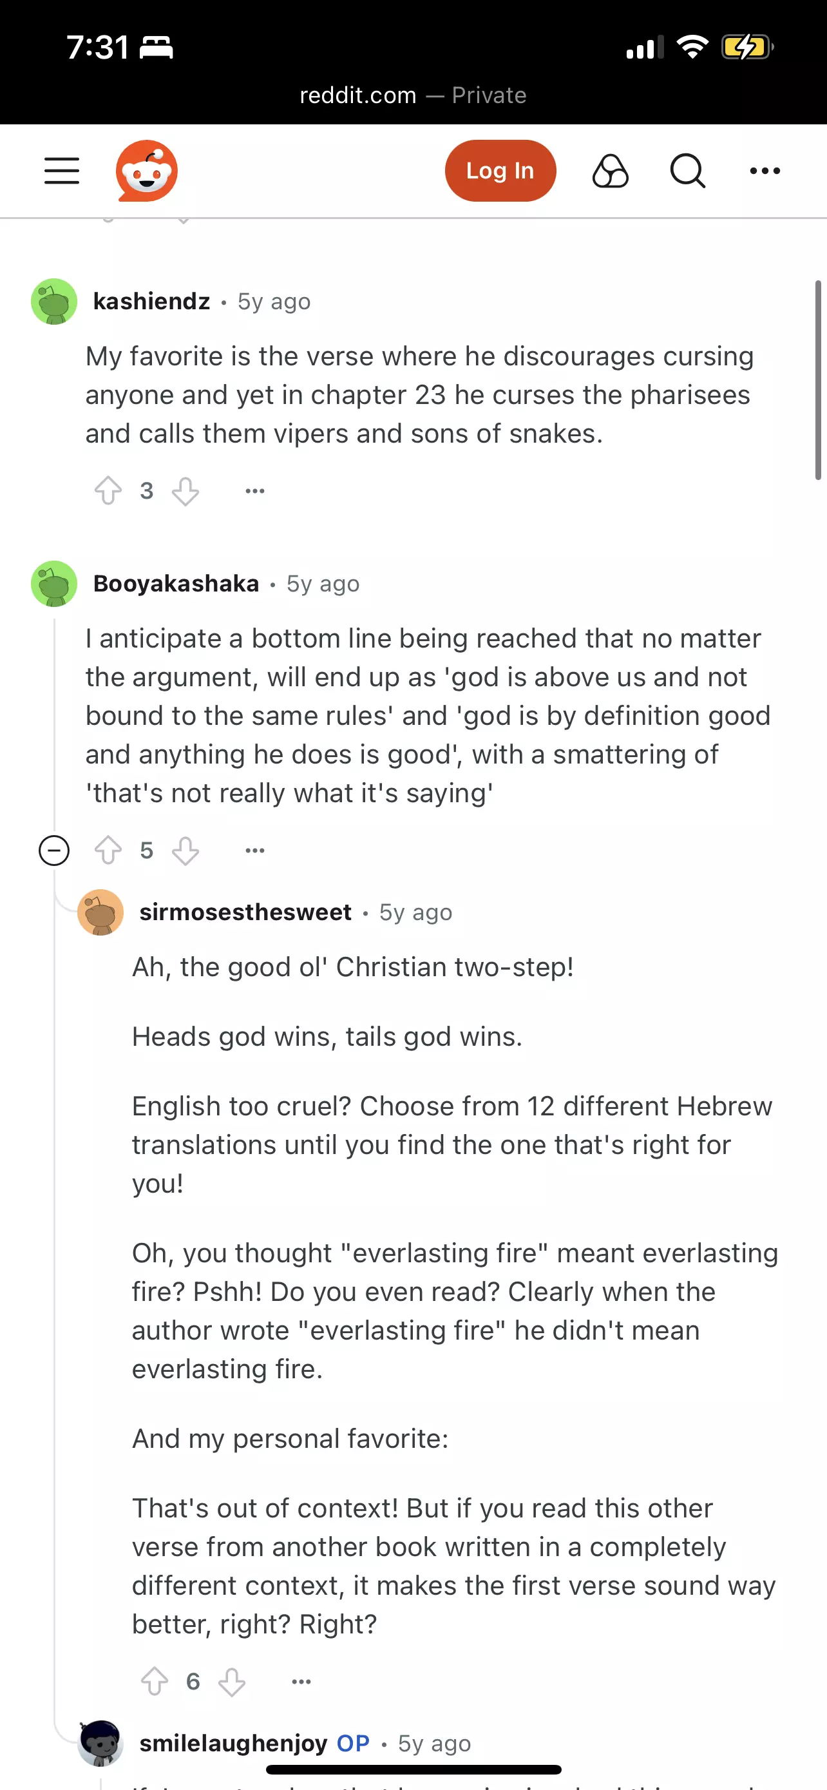Open more options on Booyakashaka's comment

pyautogui.click(x=255, y=851)
